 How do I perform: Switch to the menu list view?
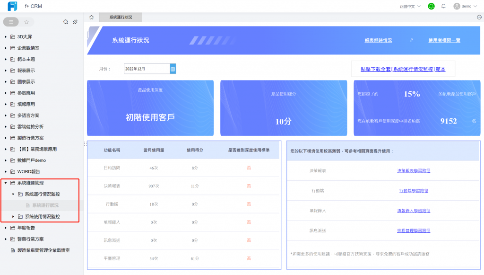tap(11, 22)
